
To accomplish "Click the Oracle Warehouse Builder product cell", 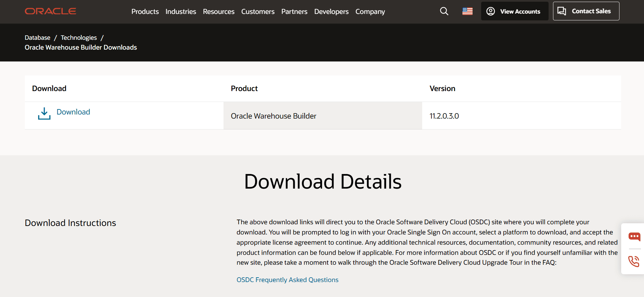I will [323, 116].
